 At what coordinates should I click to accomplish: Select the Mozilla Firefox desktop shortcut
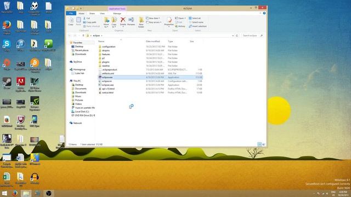[7, 27]
